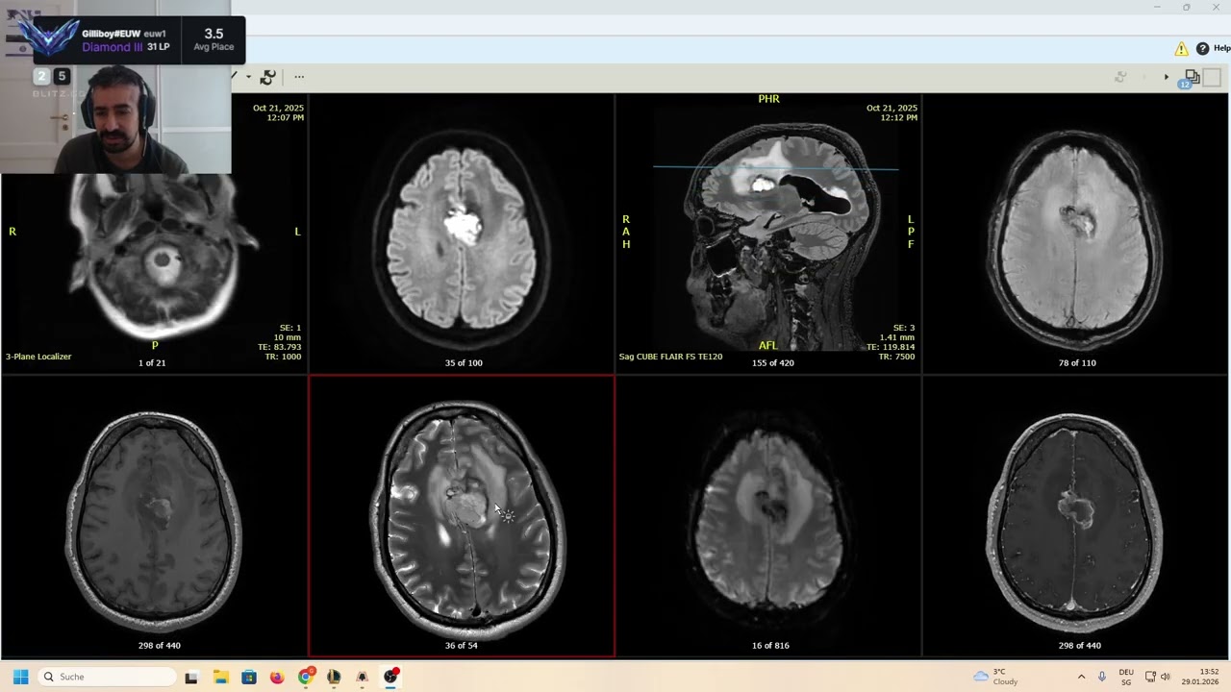
Task: Click the volume speaker tray icon
Action: [x=1165, y=677]
